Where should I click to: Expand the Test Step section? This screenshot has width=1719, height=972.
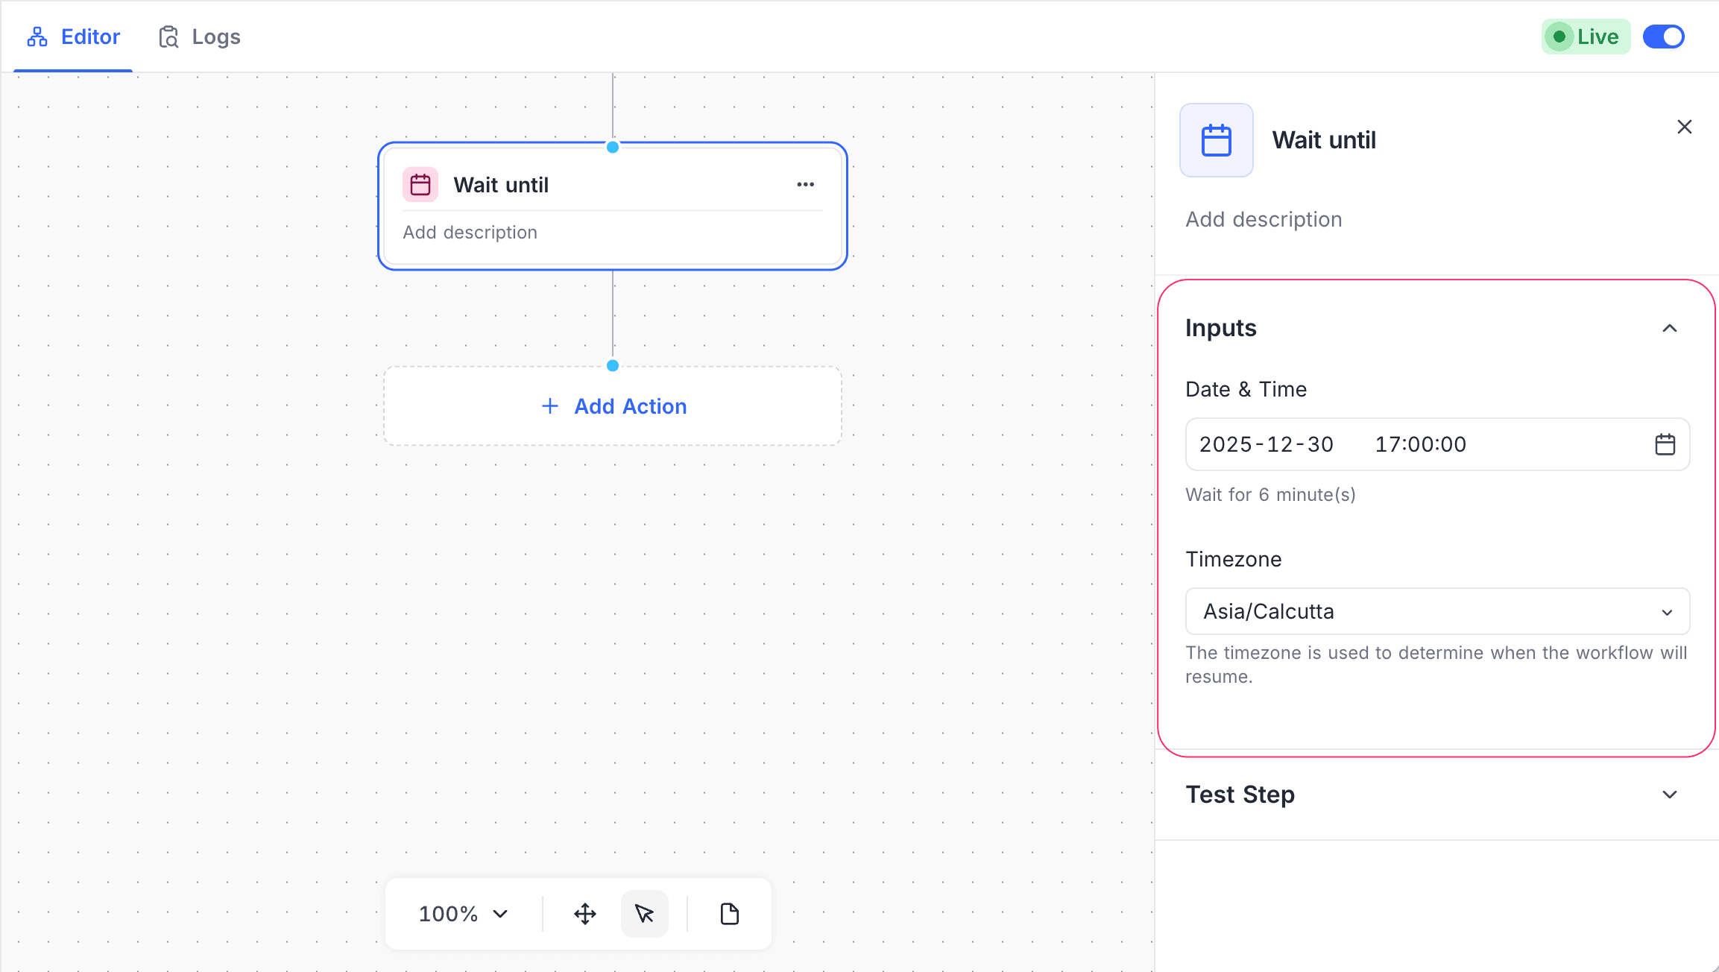pos(1669,795)
